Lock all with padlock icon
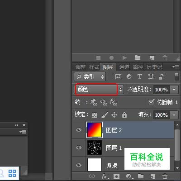 click(124, 115)
